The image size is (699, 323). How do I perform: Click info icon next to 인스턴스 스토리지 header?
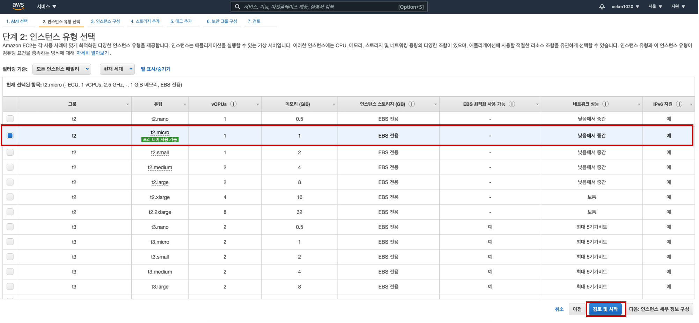[x=412, y=104]
